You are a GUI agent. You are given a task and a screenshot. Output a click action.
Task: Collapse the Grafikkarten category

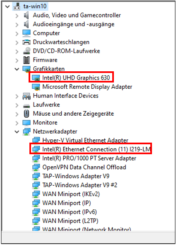(17, 69)
